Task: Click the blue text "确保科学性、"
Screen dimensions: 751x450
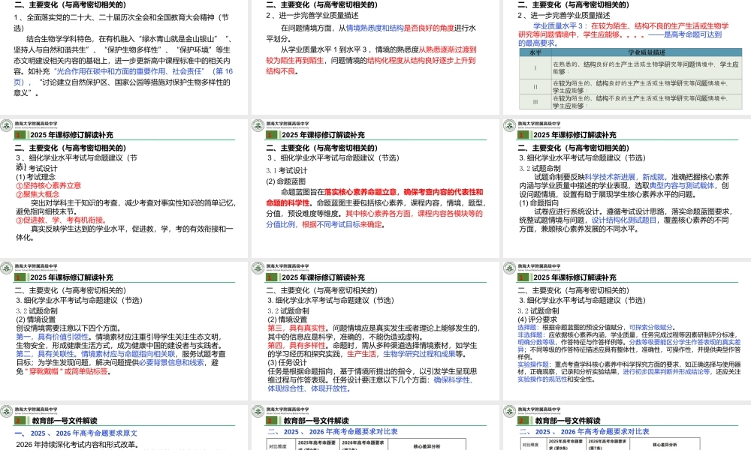Action: tap(454, 379)
